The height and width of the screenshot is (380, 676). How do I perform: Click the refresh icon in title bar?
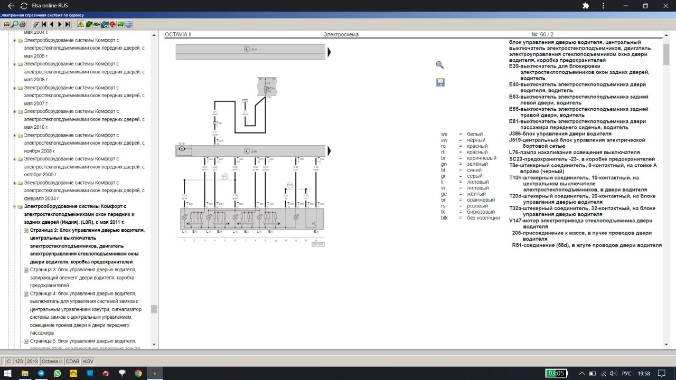(x=24, y=6)
